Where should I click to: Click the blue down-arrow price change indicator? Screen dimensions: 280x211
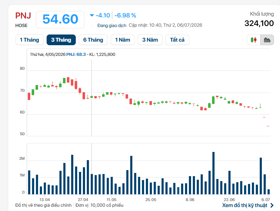coord(92,15)
